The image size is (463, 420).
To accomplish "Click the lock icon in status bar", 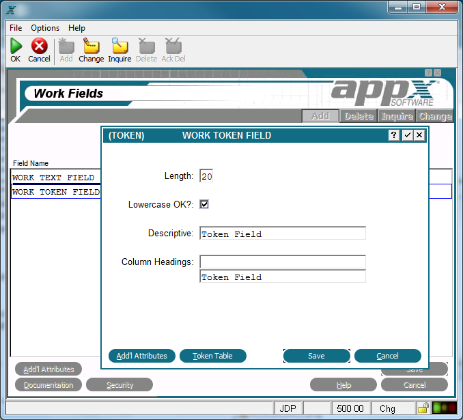I will coord(423,408).
